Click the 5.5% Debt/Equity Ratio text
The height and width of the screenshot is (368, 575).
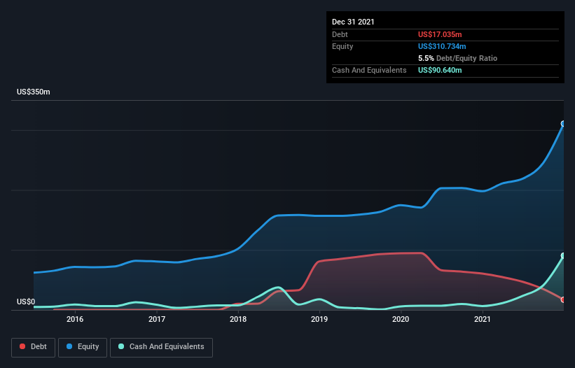click(457, 58)
